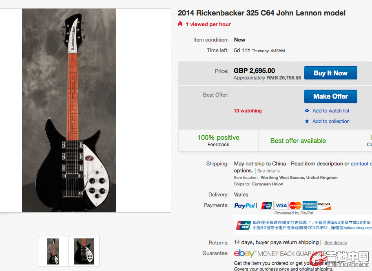This screenshot has width=372, height=271.
Task: Click the Discover card icon
Action: (324, 205)
